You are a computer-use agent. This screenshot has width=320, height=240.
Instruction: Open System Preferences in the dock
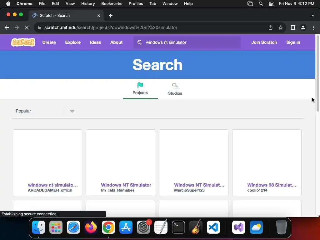[x=143, y=227]
